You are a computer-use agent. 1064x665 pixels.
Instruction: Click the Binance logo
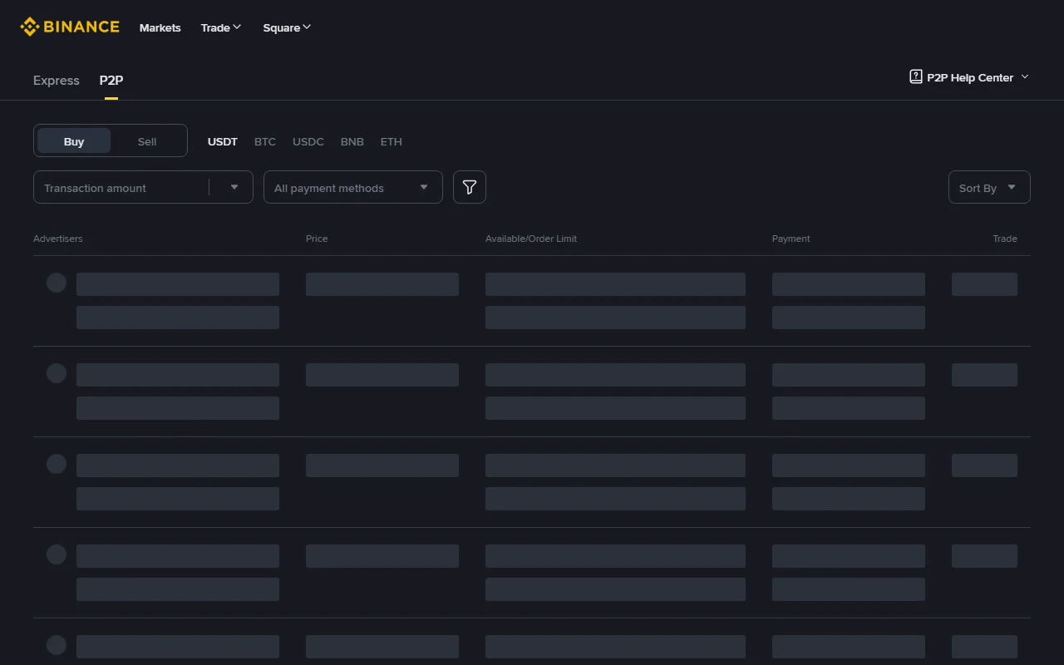(x=70, y=27)
